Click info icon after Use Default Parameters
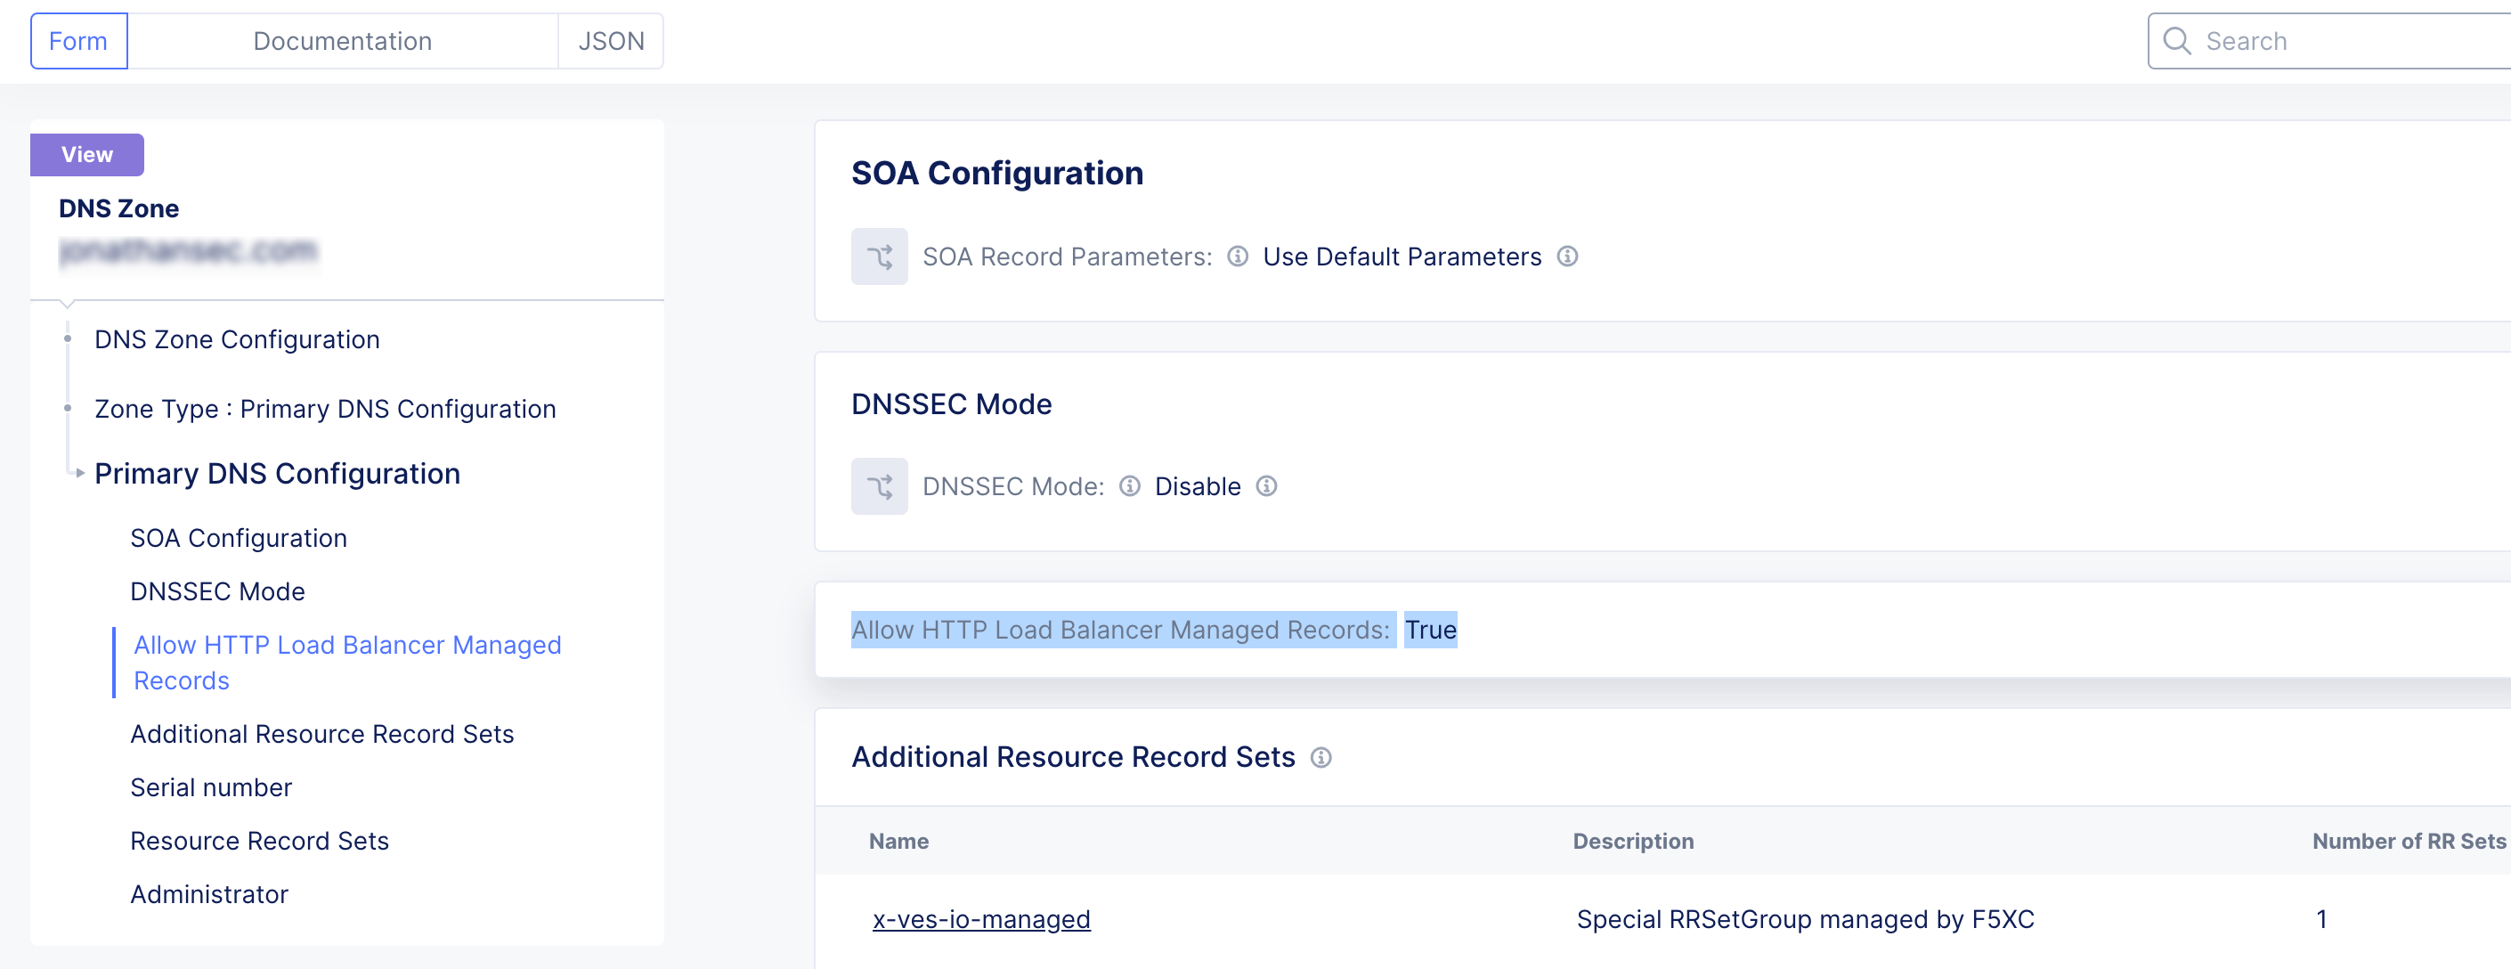The height and width of the screenshot is (969, 2511). [1566, 256]
